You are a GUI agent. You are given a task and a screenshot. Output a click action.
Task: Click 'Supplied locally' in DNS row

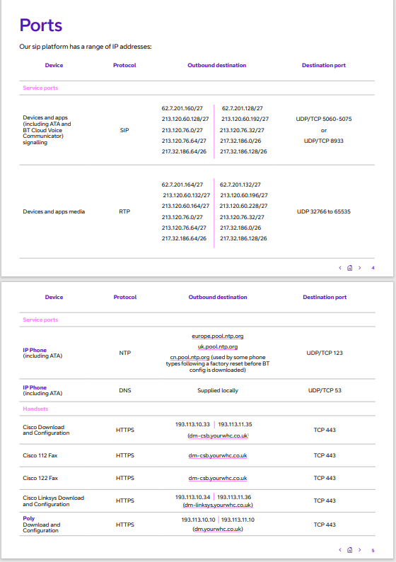(x=218, y=390)
